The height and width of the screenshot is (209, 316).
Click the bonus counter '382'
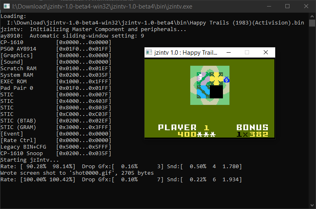click(x=259, y=134)
